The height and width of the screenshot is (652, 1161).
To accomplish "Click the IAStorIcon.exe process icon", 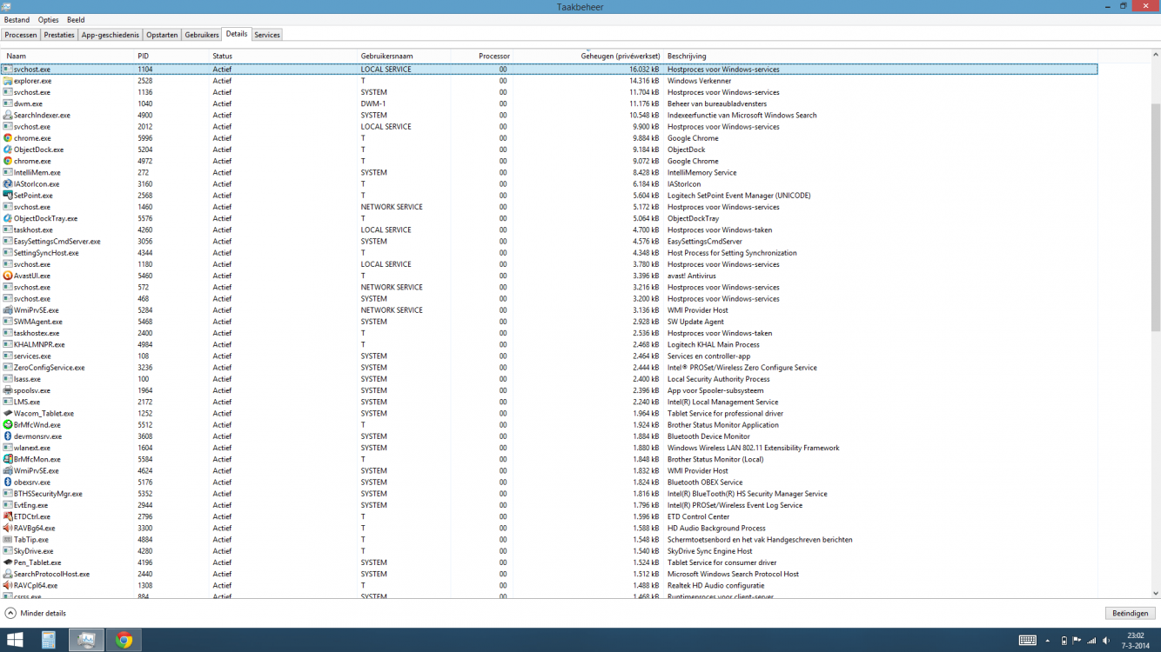I will pos(8,184).
